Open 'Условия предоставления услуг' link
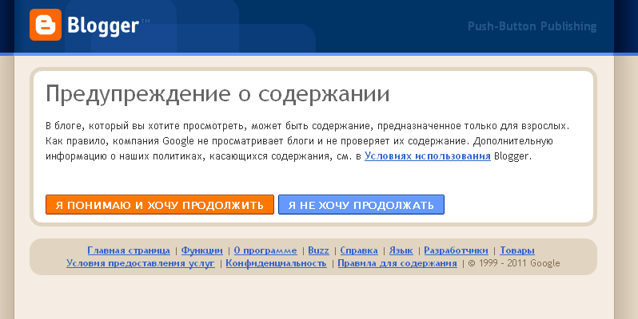The image size is (638, 319). (x=141, y=263)
